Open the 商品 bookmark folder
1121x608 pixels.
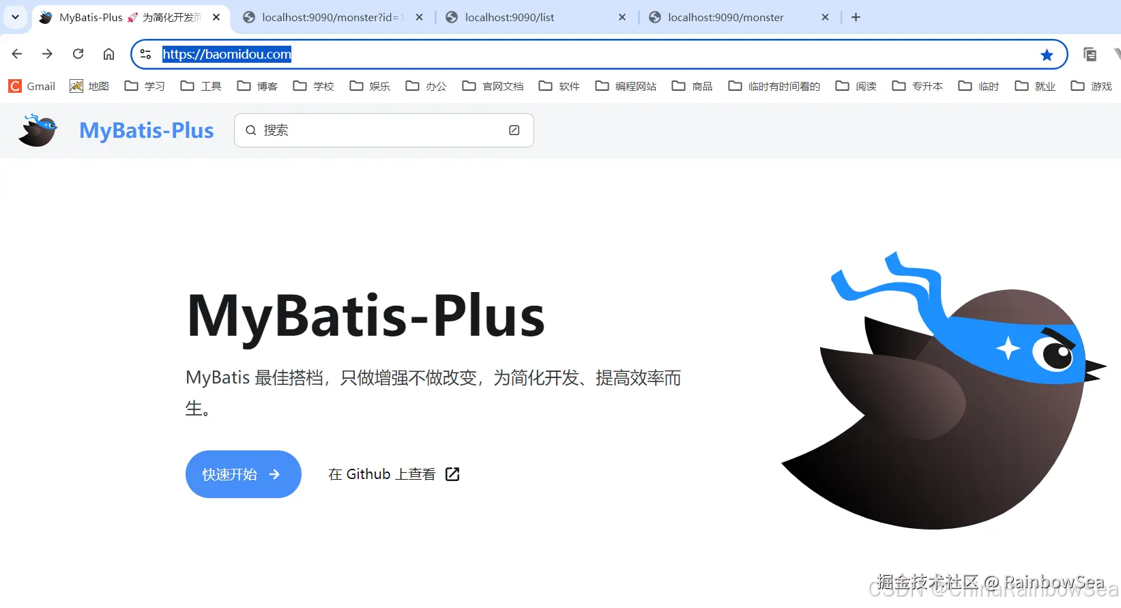(x=692, y=86)
